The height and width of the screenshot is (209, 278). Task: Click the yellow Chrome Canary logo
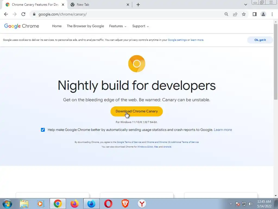(137, 64)
